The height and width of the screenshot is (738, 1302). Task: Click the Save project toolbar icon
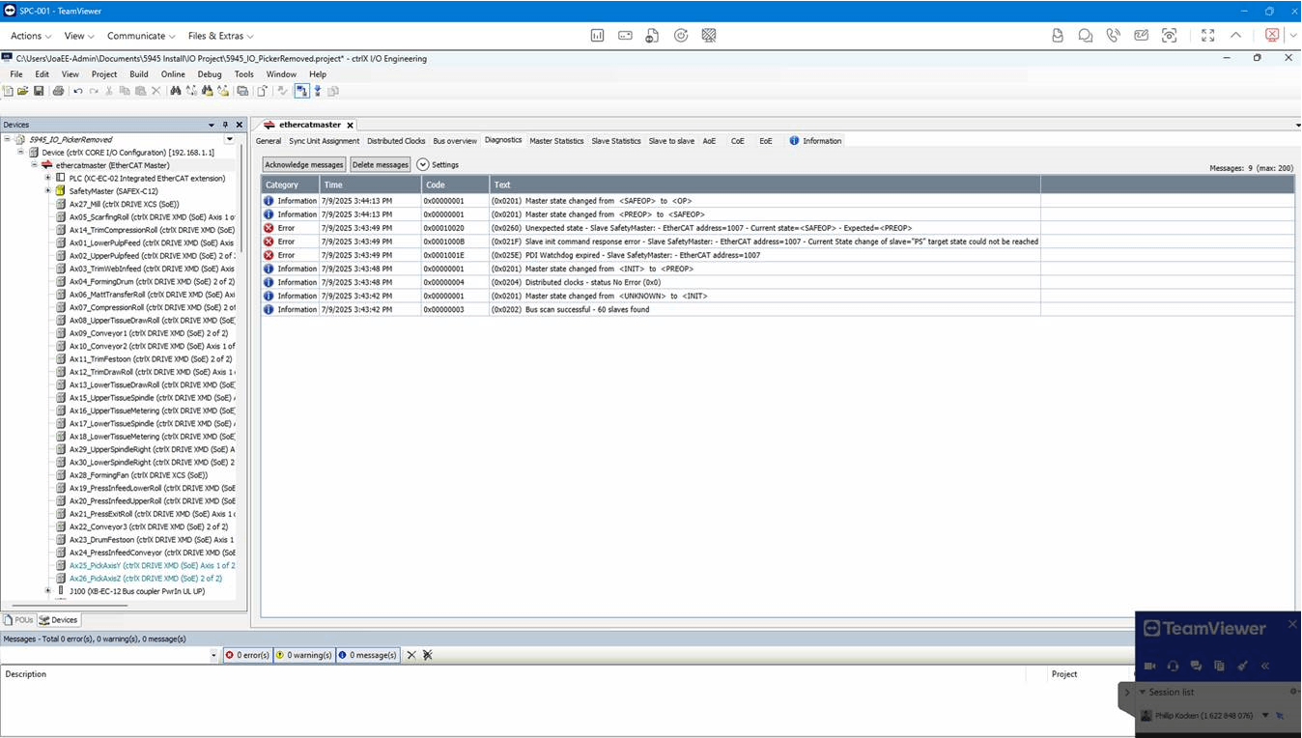[x=39, y=91]
